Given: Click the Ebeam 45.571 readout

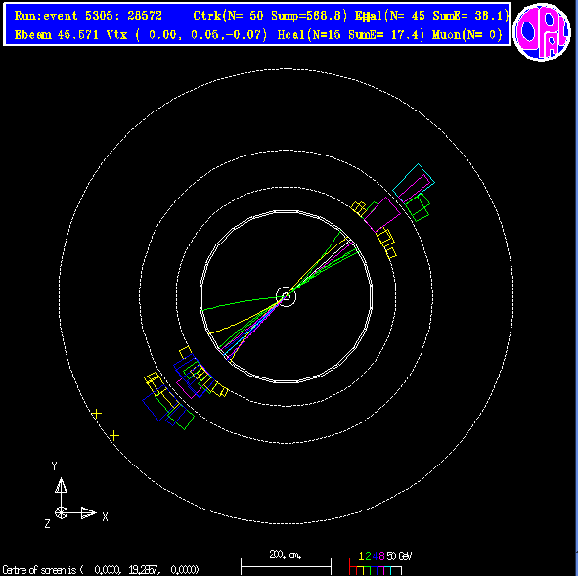Looking at the screenshot, I should (x=57, y=35).
